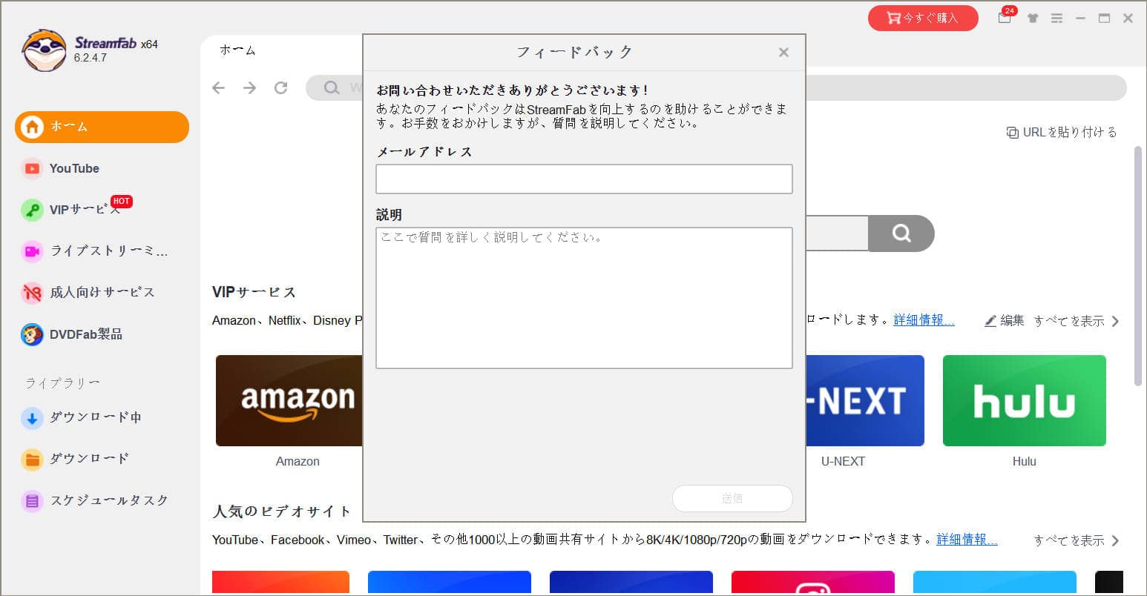The image size is (1147, 596).
Task: Go forward with the right arrow
Action: click(249, 87)
